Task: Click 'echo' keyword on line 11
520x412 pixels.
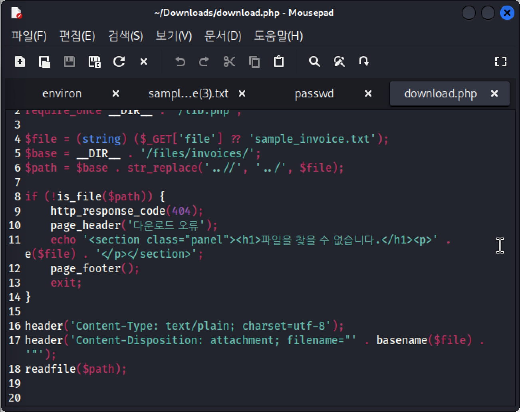Action: (64, 240)
